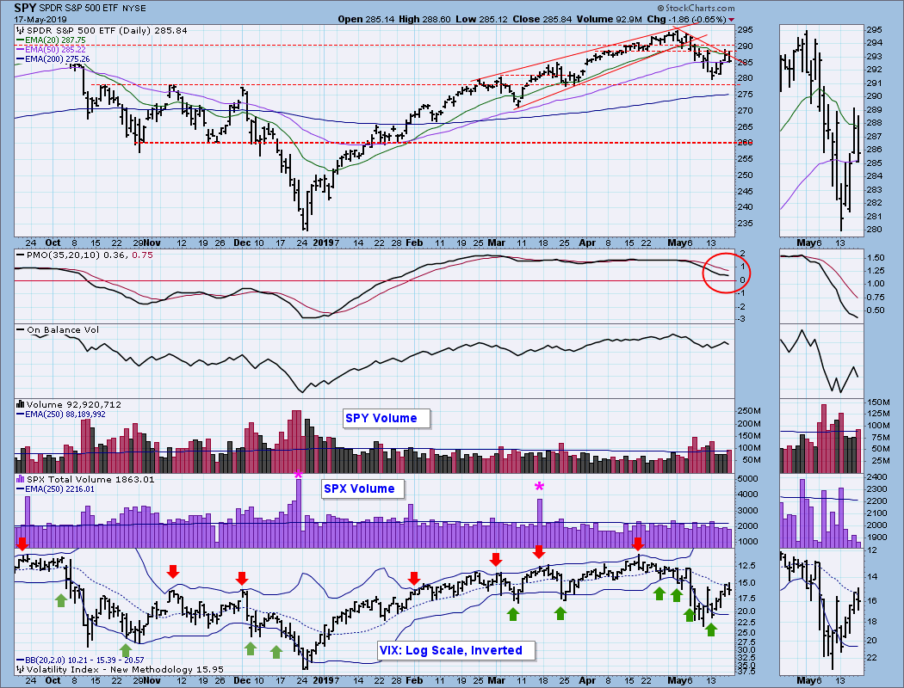Viewport: 904px width, 688px height.
Task: Select the date 17-May-2019
Action: [40, 19]
